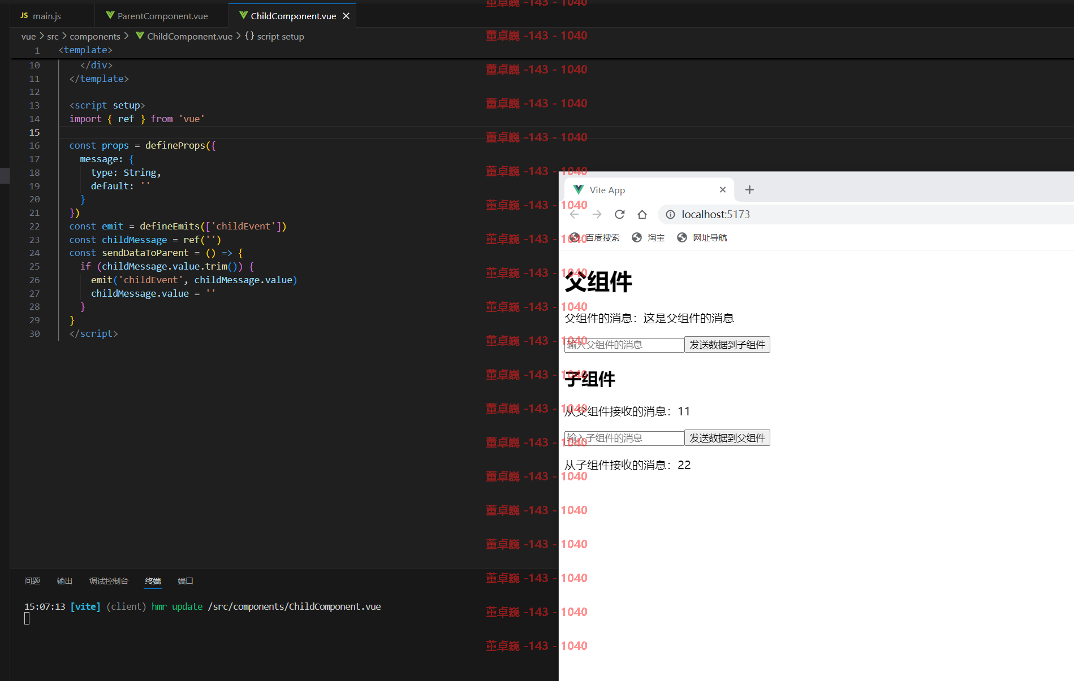This screenshot has width=1074, height=681.
Task: Open the 端口 (Ports) panel tab
Action: [x=186, y=581]
